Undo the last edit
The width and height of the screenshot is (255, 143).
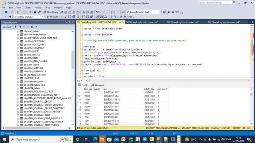97,12
